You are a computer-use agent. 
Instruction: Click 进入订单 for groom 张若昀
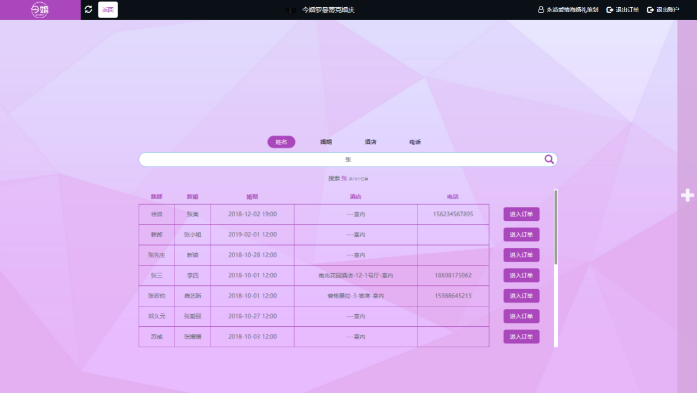[x=521, y=296]
